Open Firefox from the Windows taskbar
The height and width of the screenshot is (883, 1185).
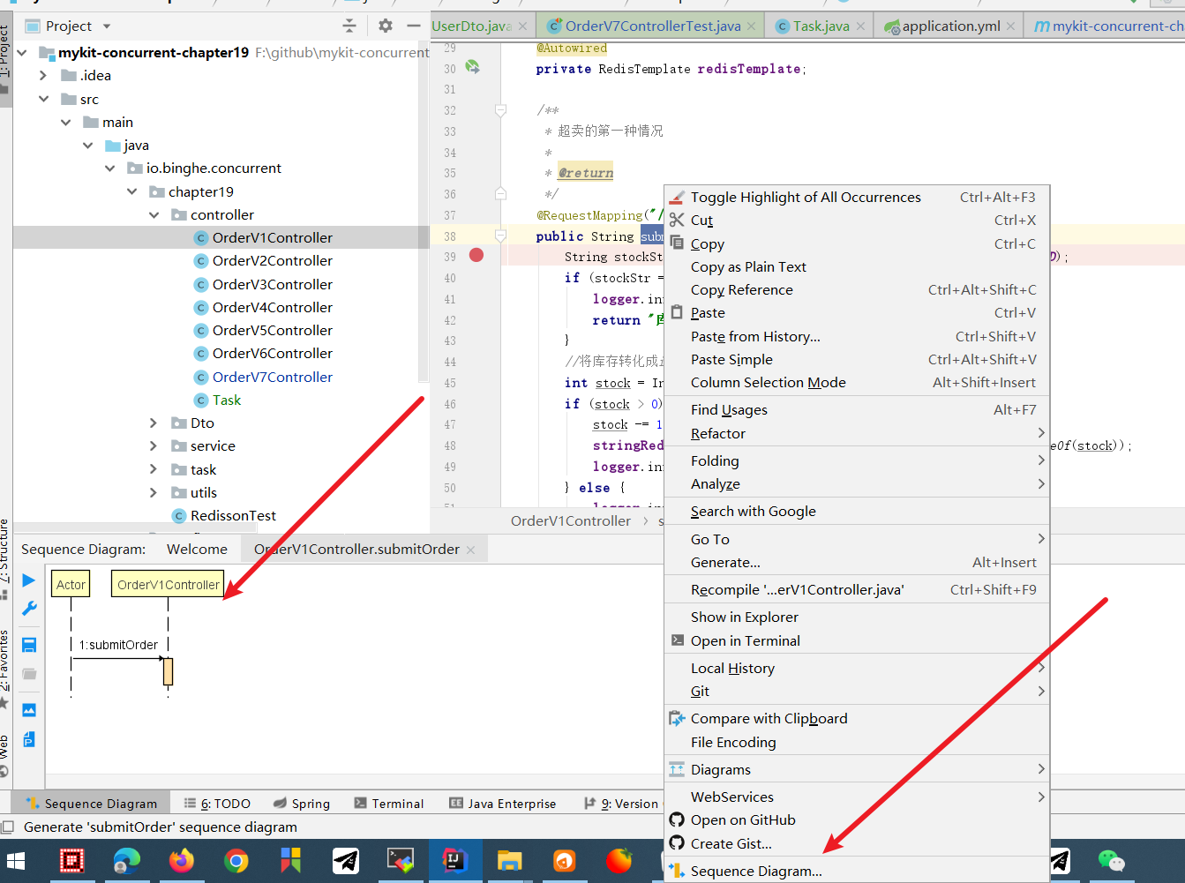[x=182, y=860]
